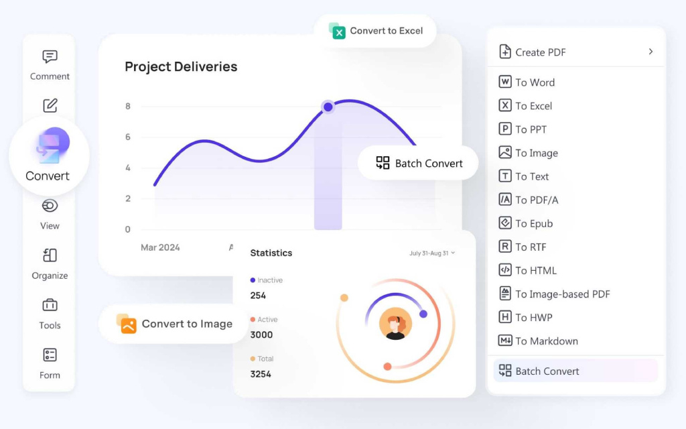The height and width of the screenshot is (429, 686).
Task: Click the To PPT icon
Action: [505, 129]
